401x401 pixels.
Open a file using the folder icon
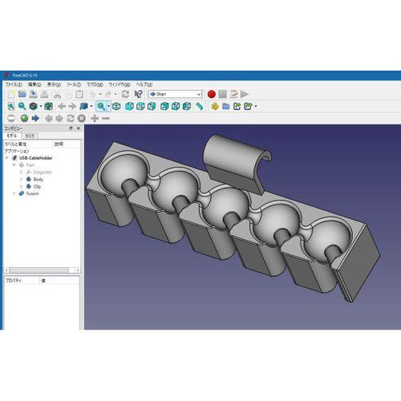click(22, 94)
